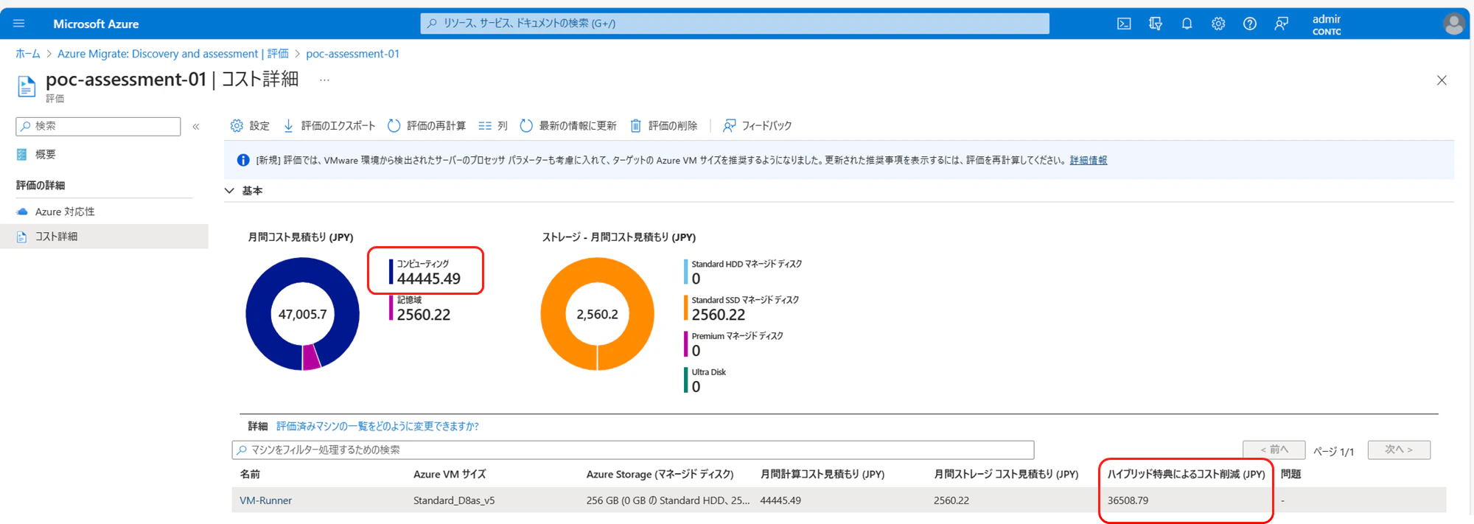Collapse the 基本 section chevron
The width and height of the screenshot is (1474, 524).
[x=230, y=191]
